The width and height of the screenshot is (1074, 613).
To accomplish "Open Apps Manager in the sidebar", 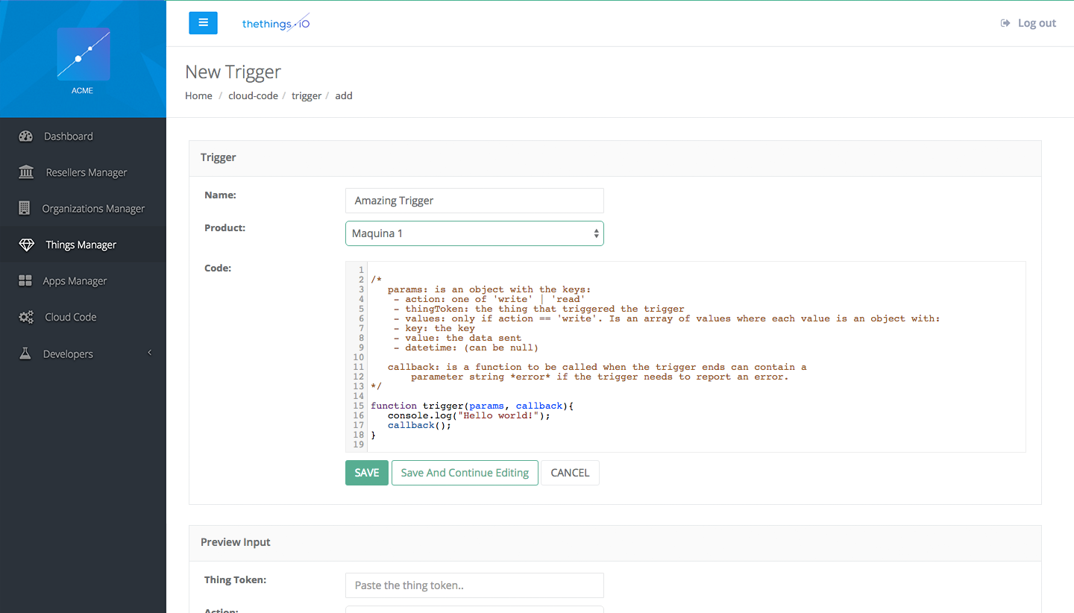I will (x=83, y=280).
